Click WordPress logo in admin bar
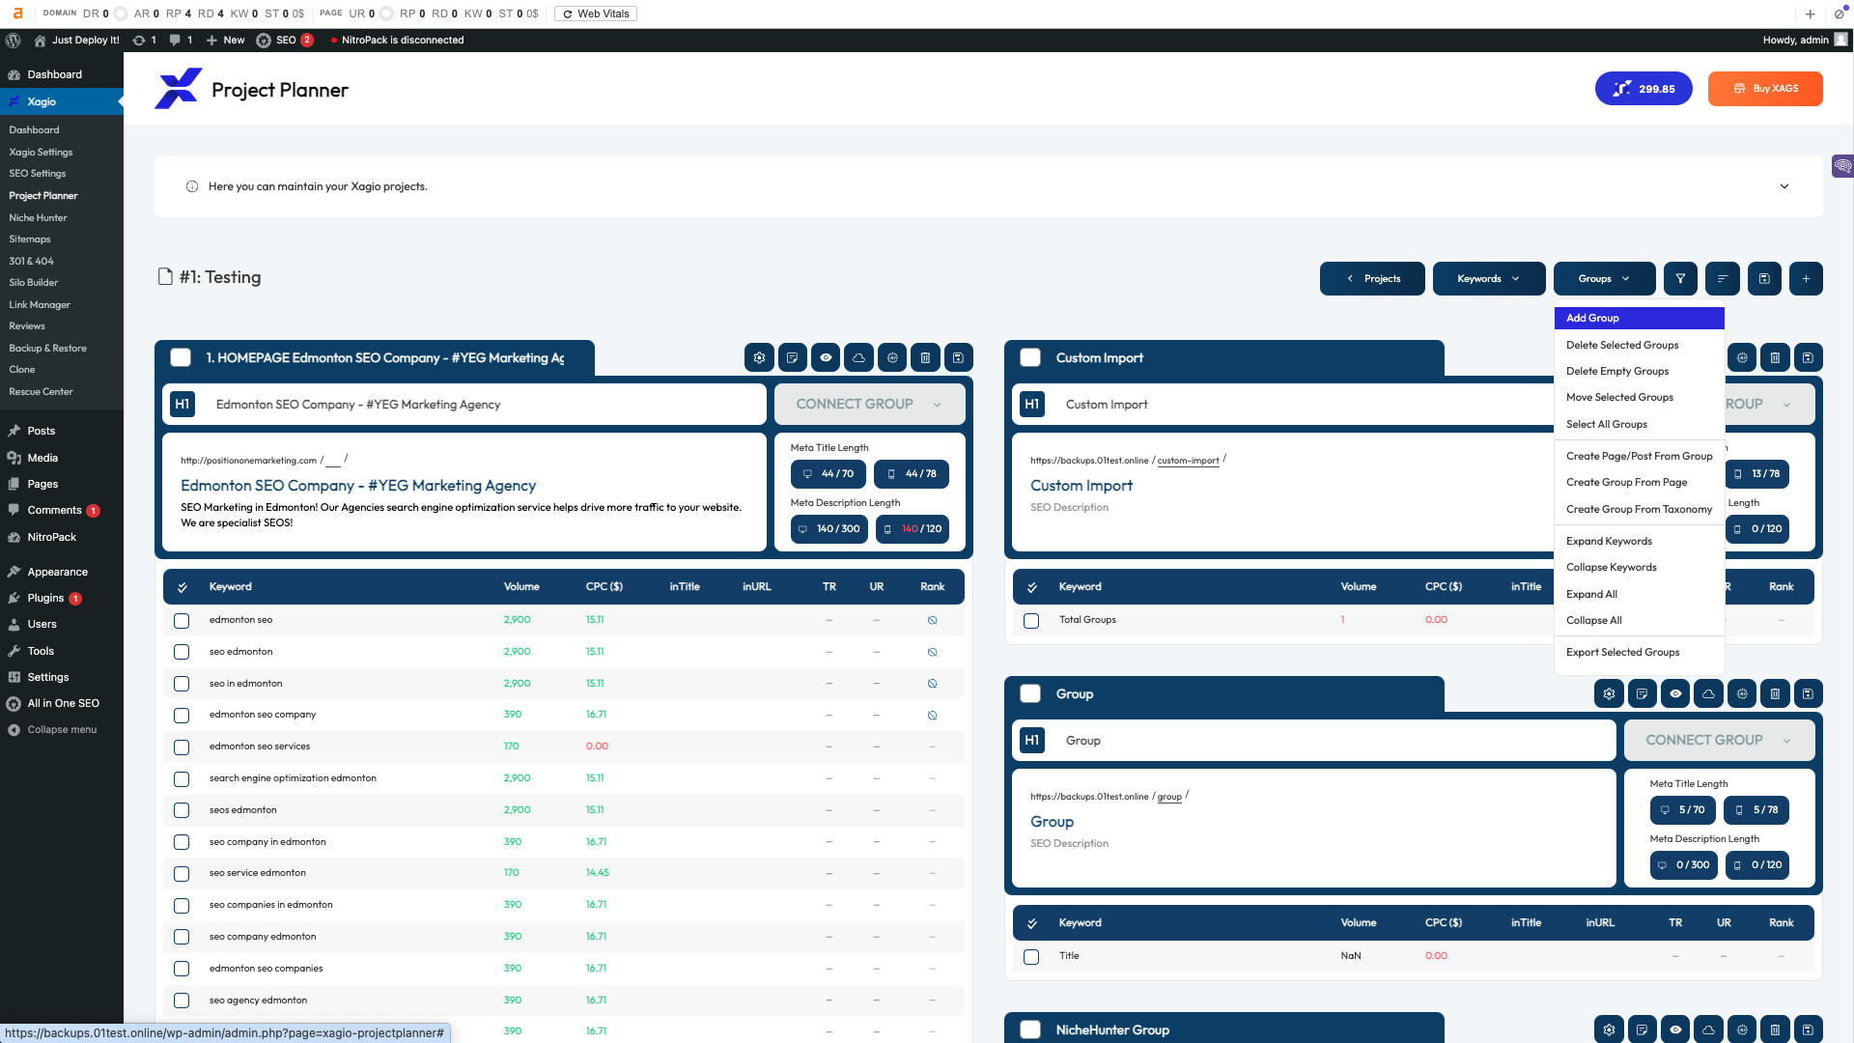 tap(14, 40)
